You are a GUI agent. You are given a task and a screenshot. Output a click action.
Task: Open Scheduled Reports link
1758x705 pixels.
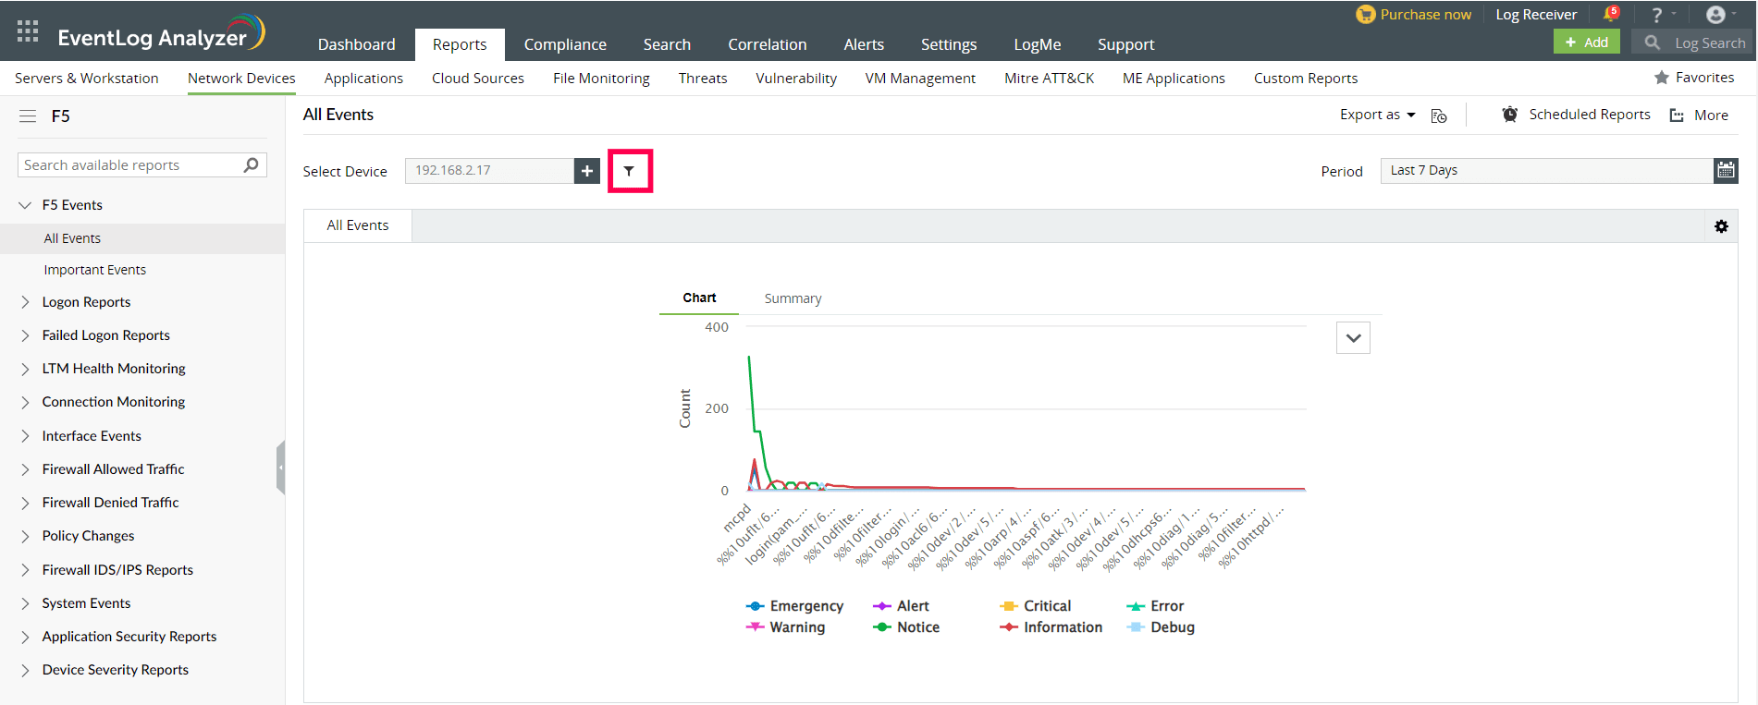click(1589, 115)
